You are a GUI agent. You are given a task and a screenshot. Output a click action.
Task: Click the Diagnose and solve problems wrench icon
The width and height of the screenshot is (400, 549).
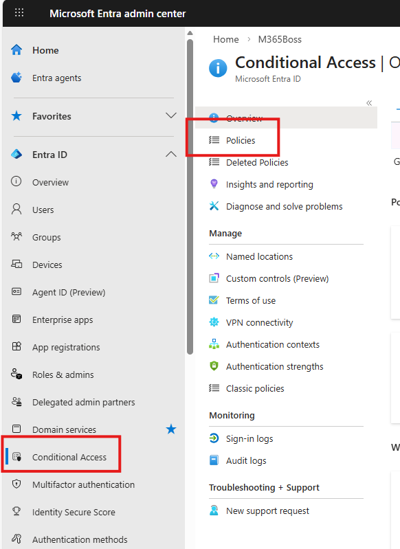[x=214, y=206]
